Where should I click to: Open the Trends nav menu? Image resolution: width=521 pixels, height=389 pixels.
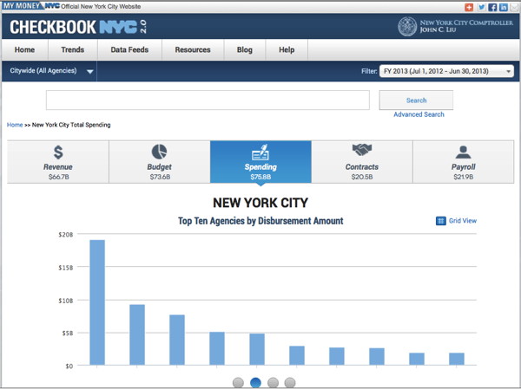(x=73, y=49)
